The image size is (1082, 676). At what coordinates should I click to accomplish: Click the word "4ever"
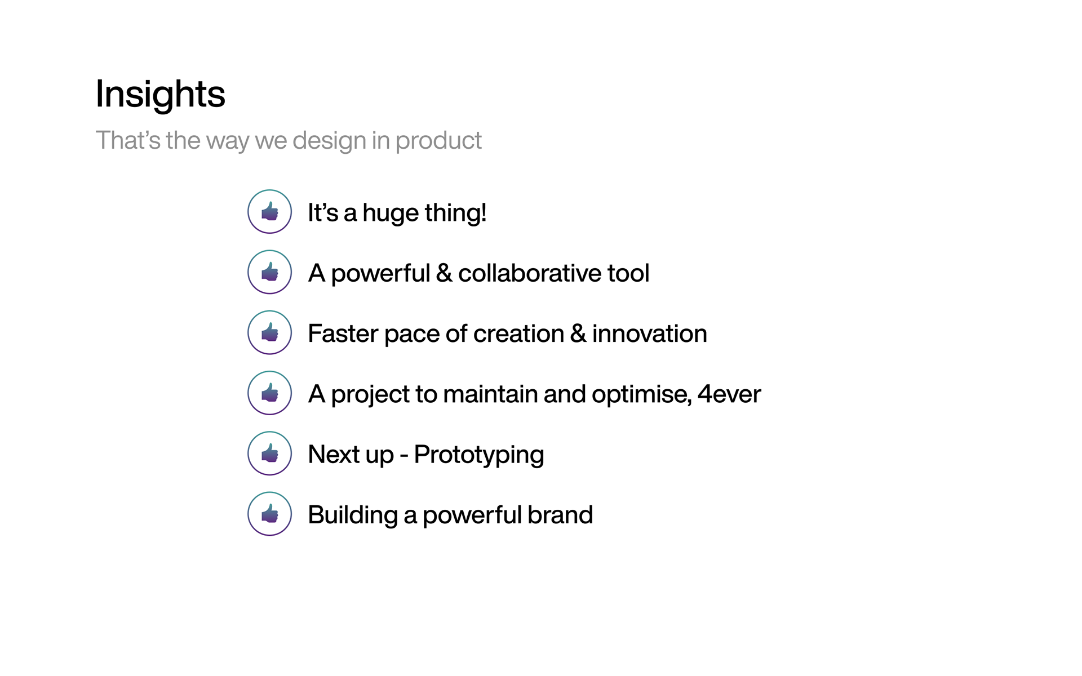[x=729, y=394]
